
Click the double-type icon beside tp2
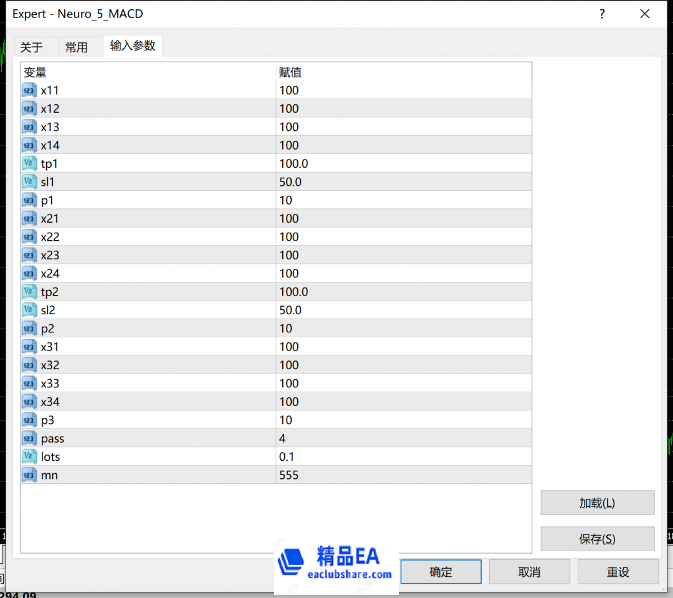tap(30, 292)
